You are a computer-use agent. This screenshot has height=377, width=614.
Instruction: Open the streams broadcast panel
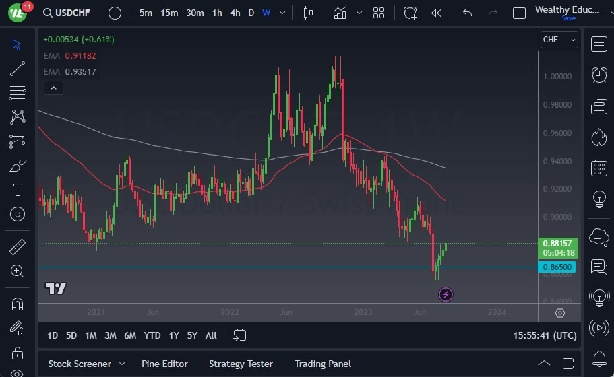(598, 328)
